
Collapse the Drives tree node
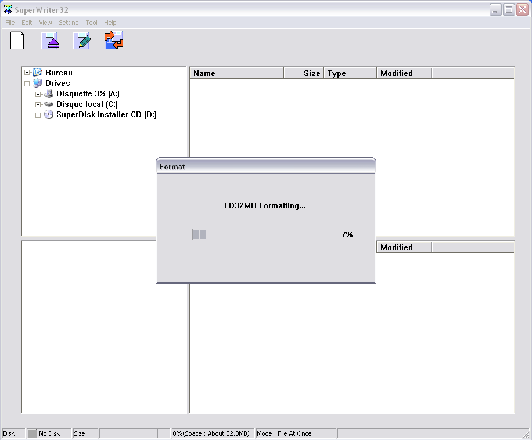(27, 83)
